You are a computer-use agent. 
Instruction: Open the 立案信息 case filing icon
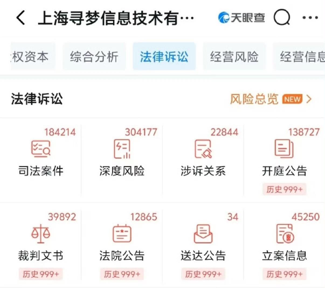click(x=284, y=234)
